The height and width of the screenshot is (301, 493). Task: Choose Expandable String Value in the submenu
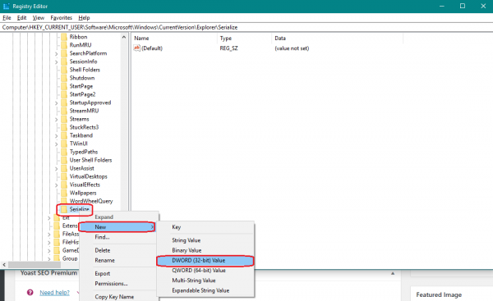[x=205, y=290]
